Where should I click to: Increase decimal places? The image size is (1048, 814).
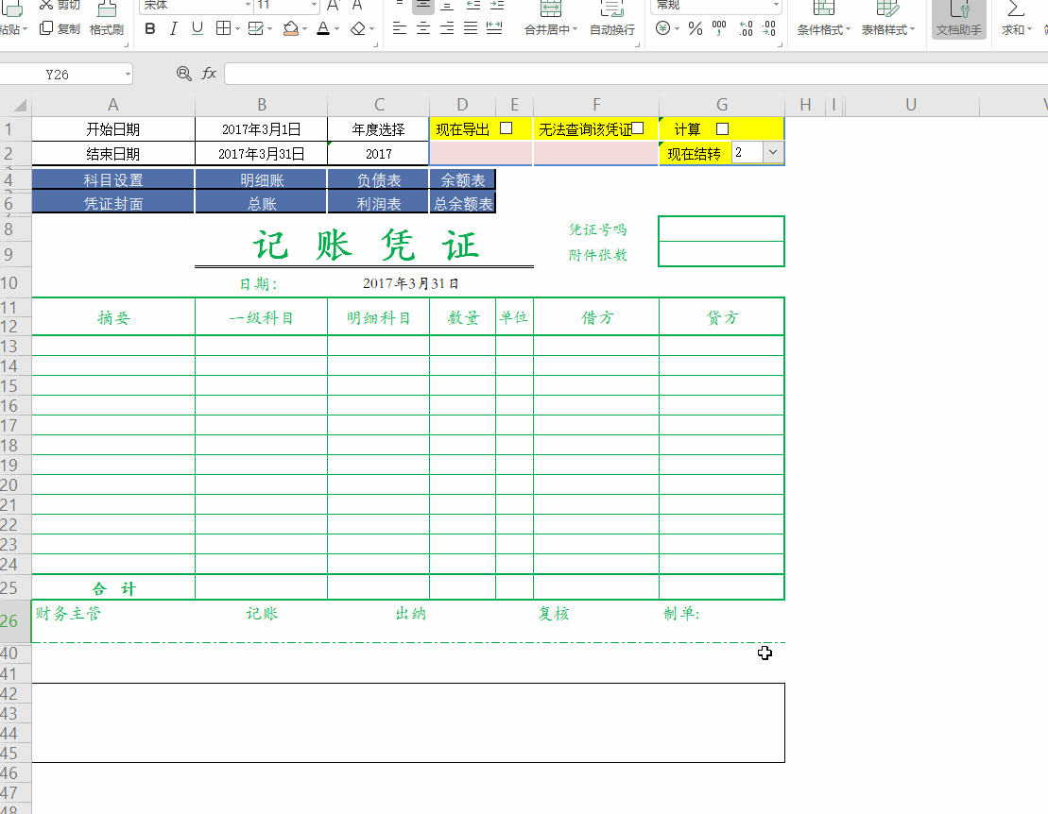pos(746,28)
